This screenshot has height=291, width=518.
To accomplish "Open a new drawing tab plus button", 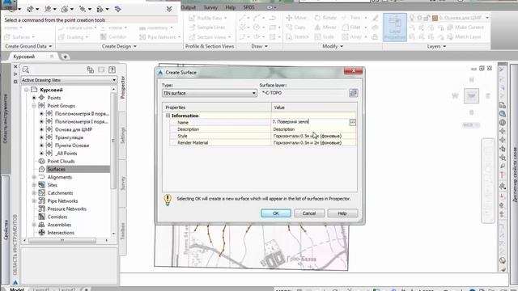I will click(x=65, y=57).
